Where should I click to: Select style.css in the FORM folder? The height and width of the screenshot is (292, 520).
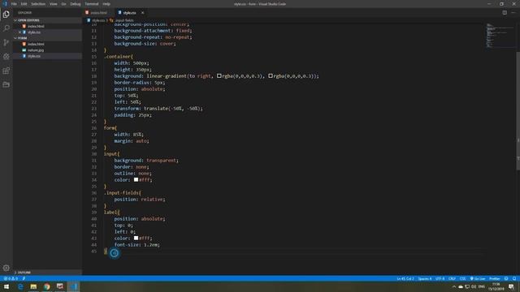tap(47, 56)
